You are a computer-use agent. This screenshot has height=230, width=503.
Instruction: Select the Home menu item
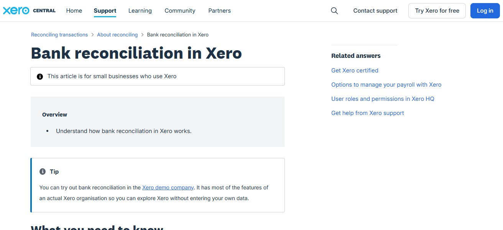(74, 11)
